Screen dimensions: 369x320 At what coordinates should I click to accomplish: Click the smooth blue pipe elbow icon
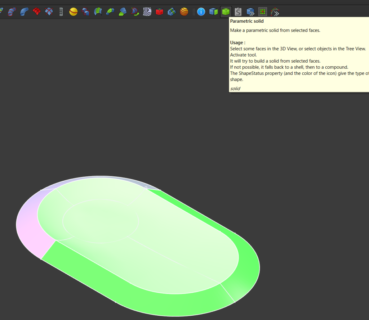pyautogui.click(x=24, y=12)
